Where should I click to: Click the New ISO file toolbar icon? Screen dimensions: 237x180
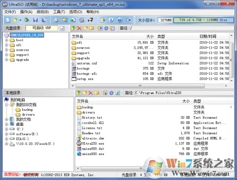(x=8, y=20)
